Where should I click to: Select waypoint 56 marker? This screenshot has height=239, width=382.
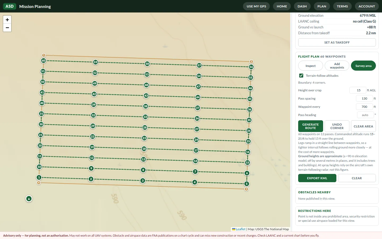(x=251, y=67)
